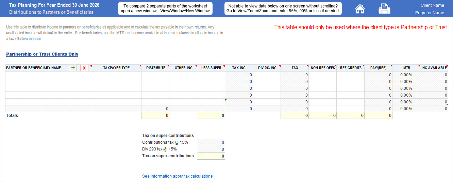Screen dimensions: 453x182
Task: Click first row Distribute cell
Action: (155, 75)
